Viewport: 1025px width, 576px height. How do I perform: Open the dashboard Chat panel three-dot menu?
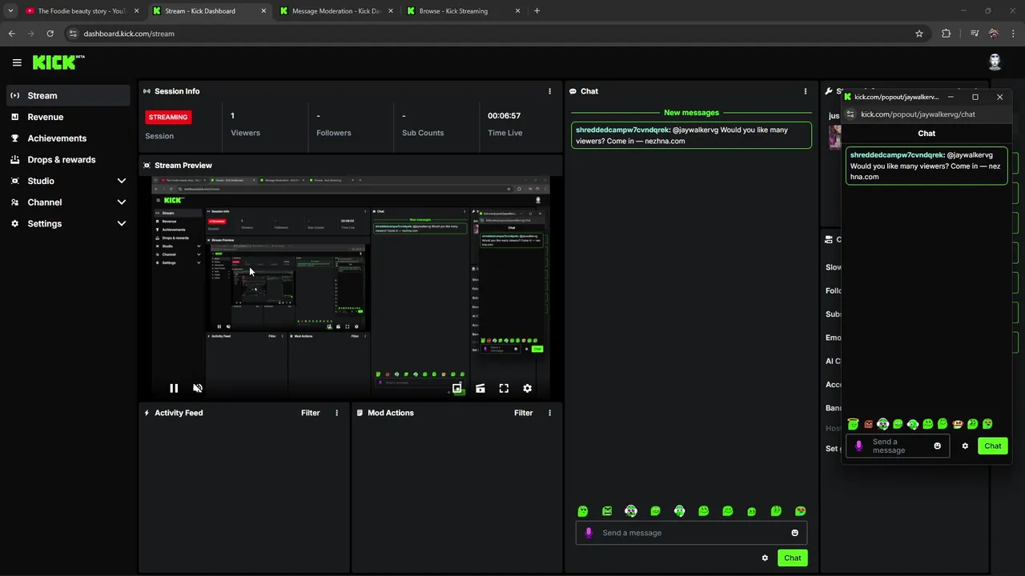(806, 91)
